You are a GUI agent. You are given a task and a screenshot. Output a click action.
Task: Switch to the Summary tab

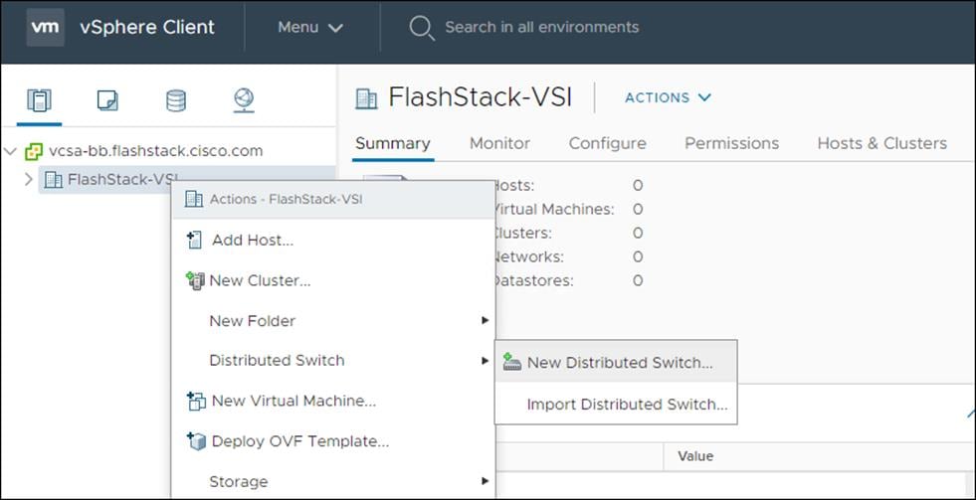pos(393,144)
